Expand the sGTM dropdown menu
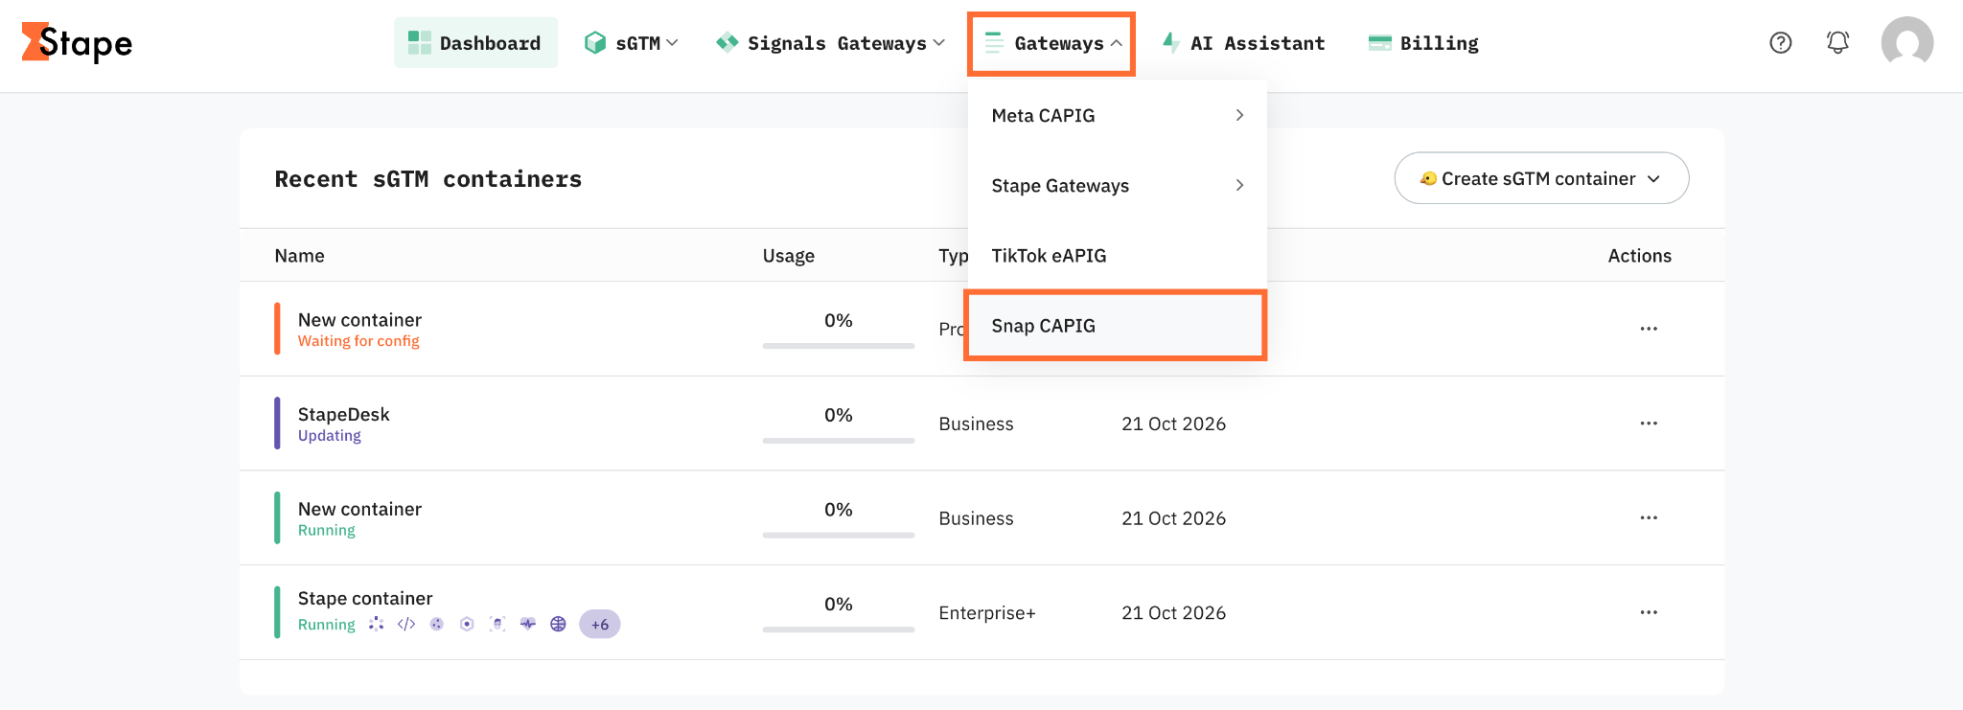The height and width of the screenshot is (710, 1963). [x=632, y=43]
